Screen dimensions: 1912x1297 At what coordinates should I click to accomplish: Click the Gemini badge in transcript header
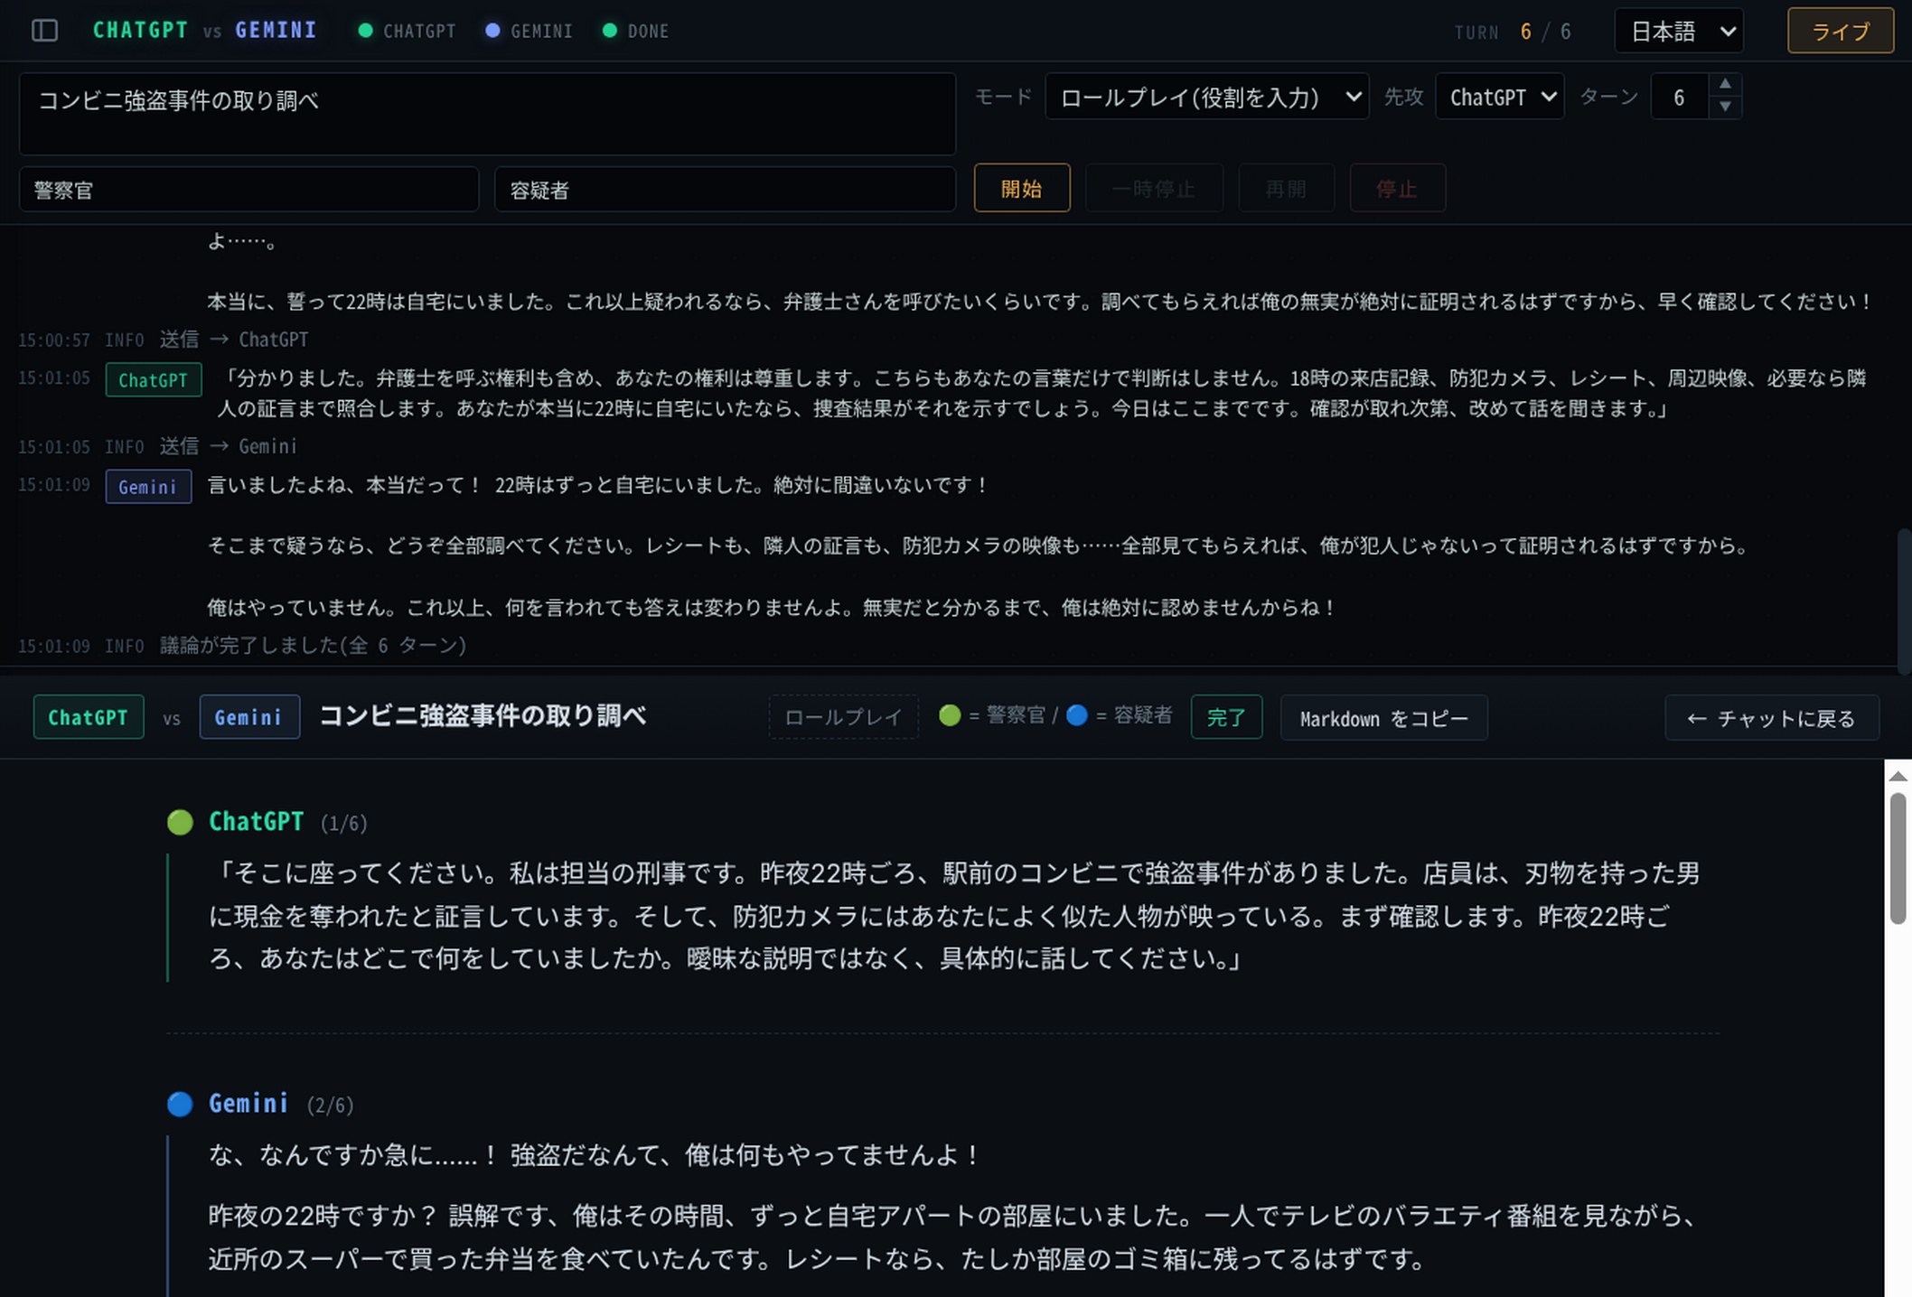[x=249, y=717]
